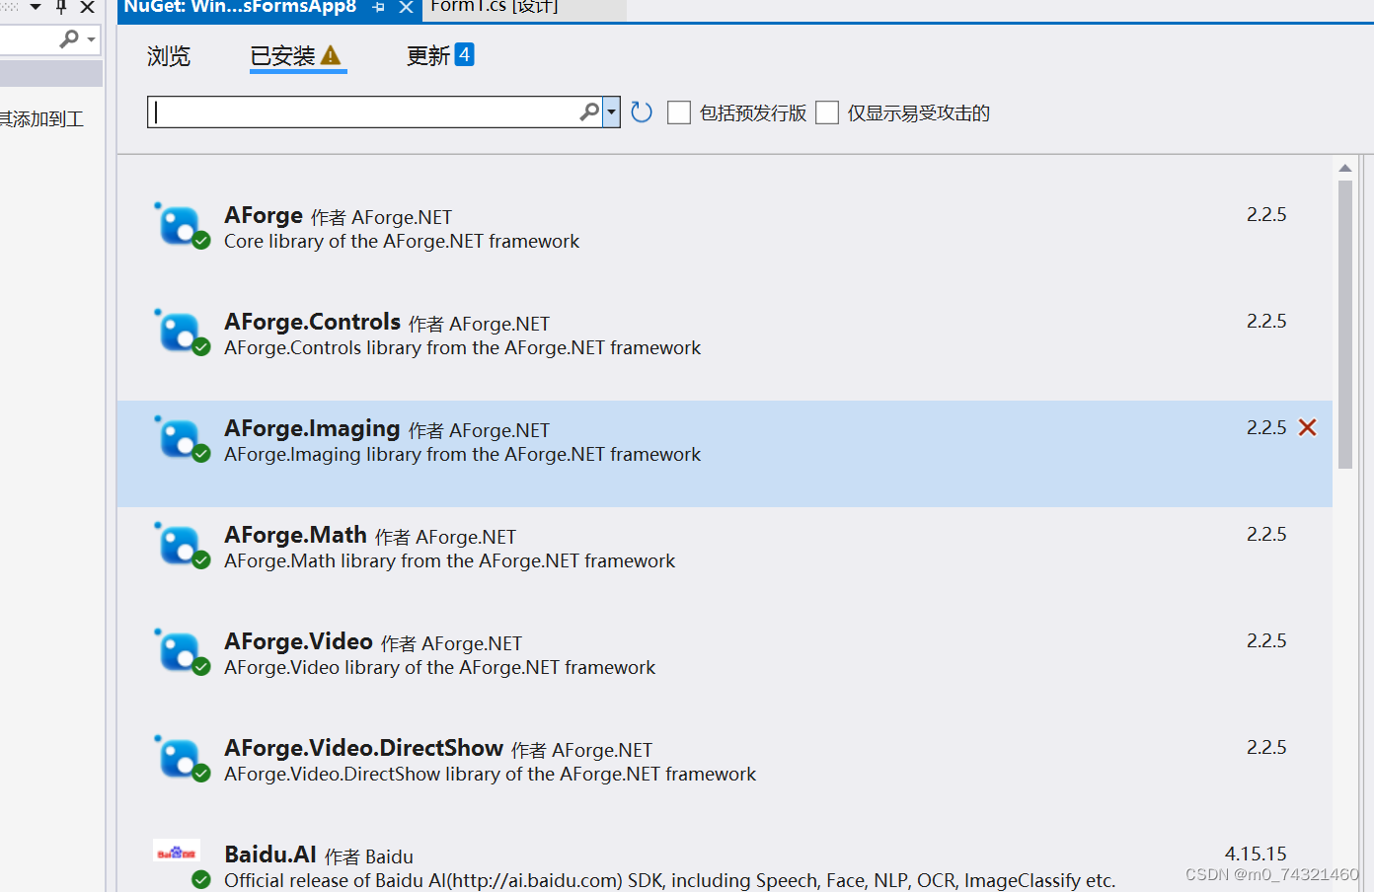1374x892 pixels.
Task: Close the left tool panel
Action: click(x=87, y=7)
